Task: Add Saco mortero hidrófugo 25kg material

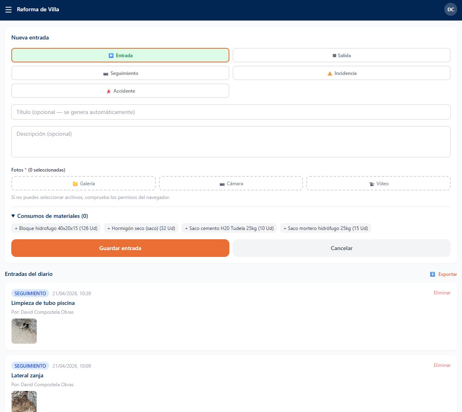Action: coord(326,228)
